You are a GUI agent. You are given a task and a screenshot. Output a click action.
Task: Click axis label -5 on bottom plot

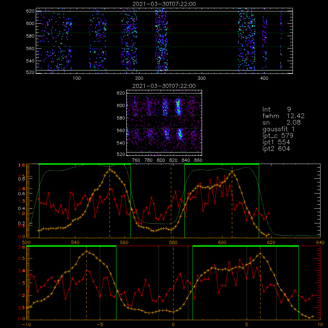(100, 325)
